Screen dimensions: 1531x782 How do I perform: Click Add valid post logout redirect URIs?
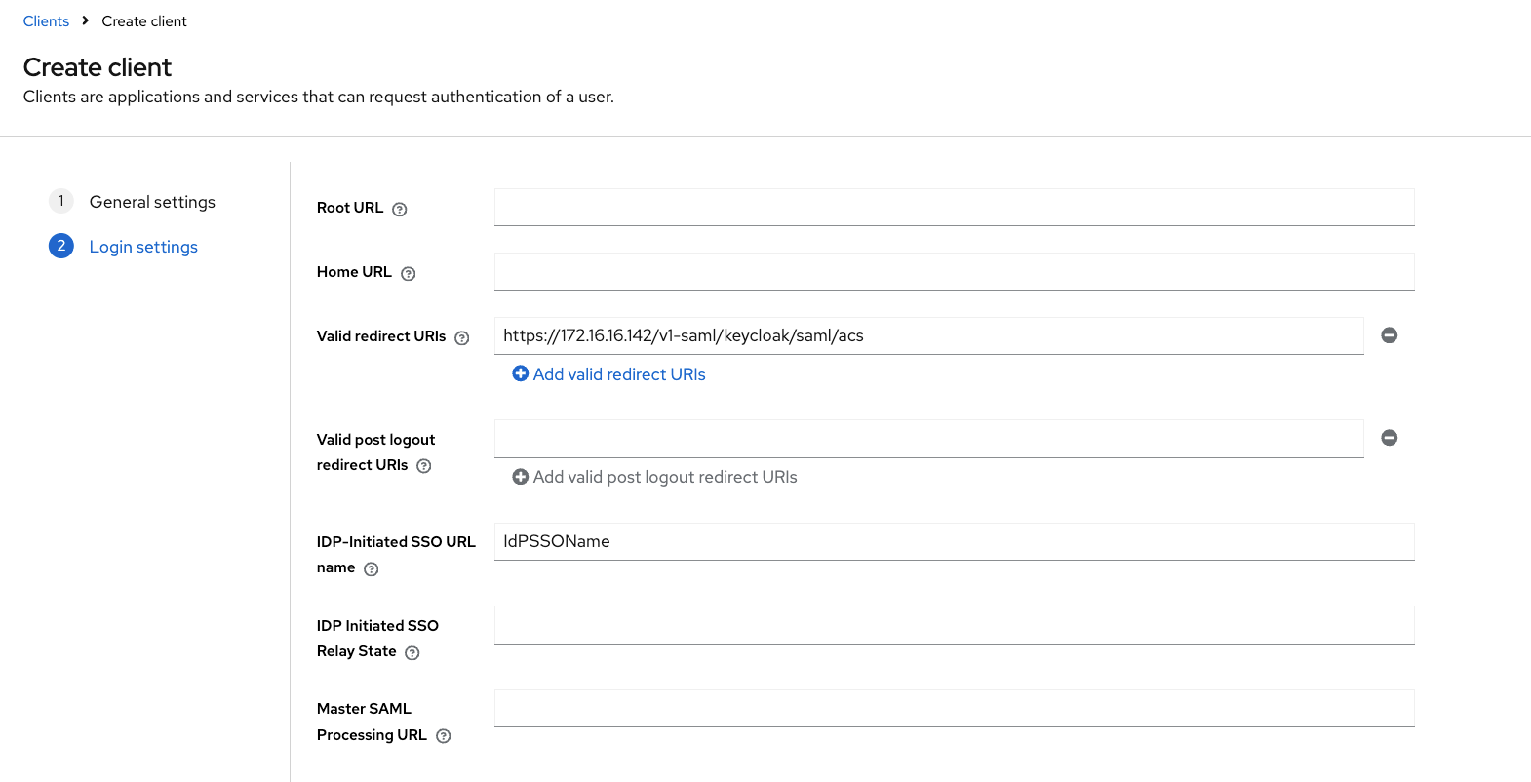point(664,477)
